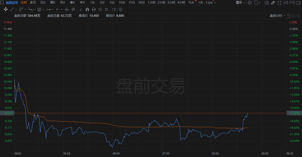The width and height of the screenshot is (302, 157).
Task: Take a chart screenshot with camera icon
Action: (267, 3)
